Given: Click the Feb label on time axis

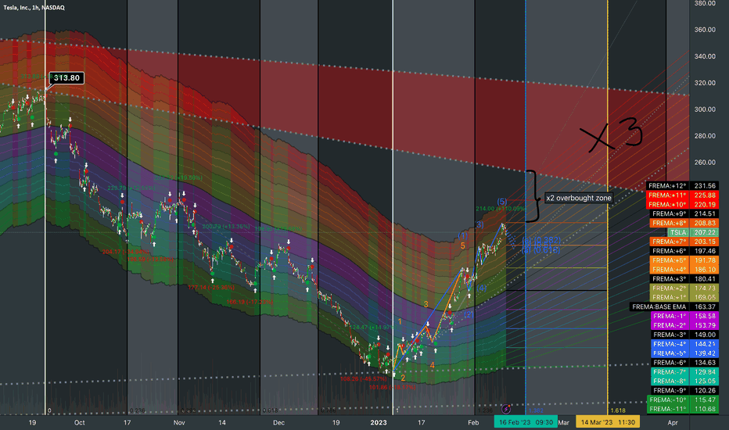Looking at the screenshot, I should [x=473, y=422].
